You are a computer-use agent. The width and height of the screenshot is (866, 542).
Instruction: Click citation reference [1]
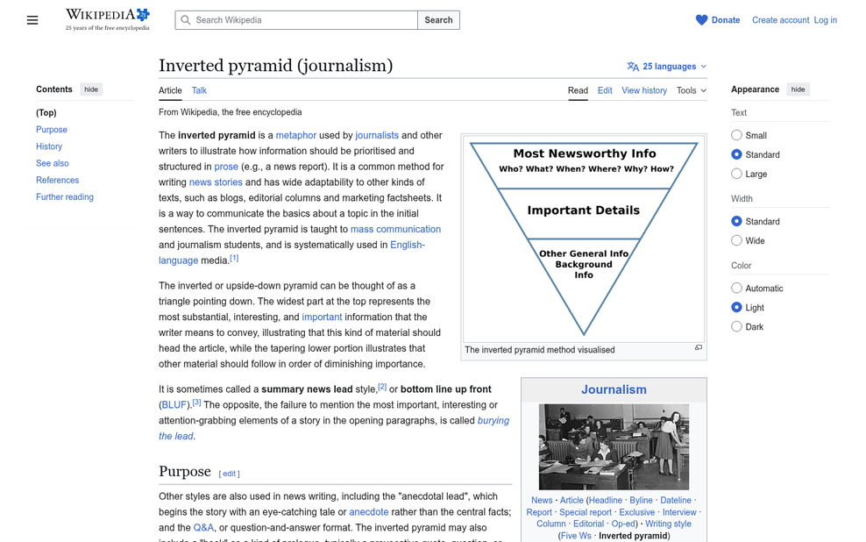[x=234, y=258]
